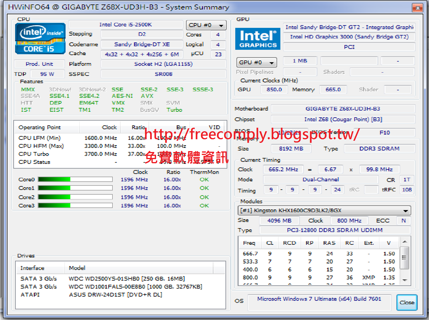The image size is (429, 320).
Task: Click the CPU LFM (Min) row
Action: [120, 138]
